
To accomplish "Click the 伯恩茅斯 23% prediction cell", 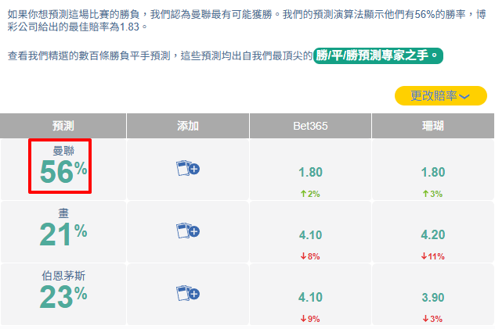I will pyautogui.click(x=63, y=295).
